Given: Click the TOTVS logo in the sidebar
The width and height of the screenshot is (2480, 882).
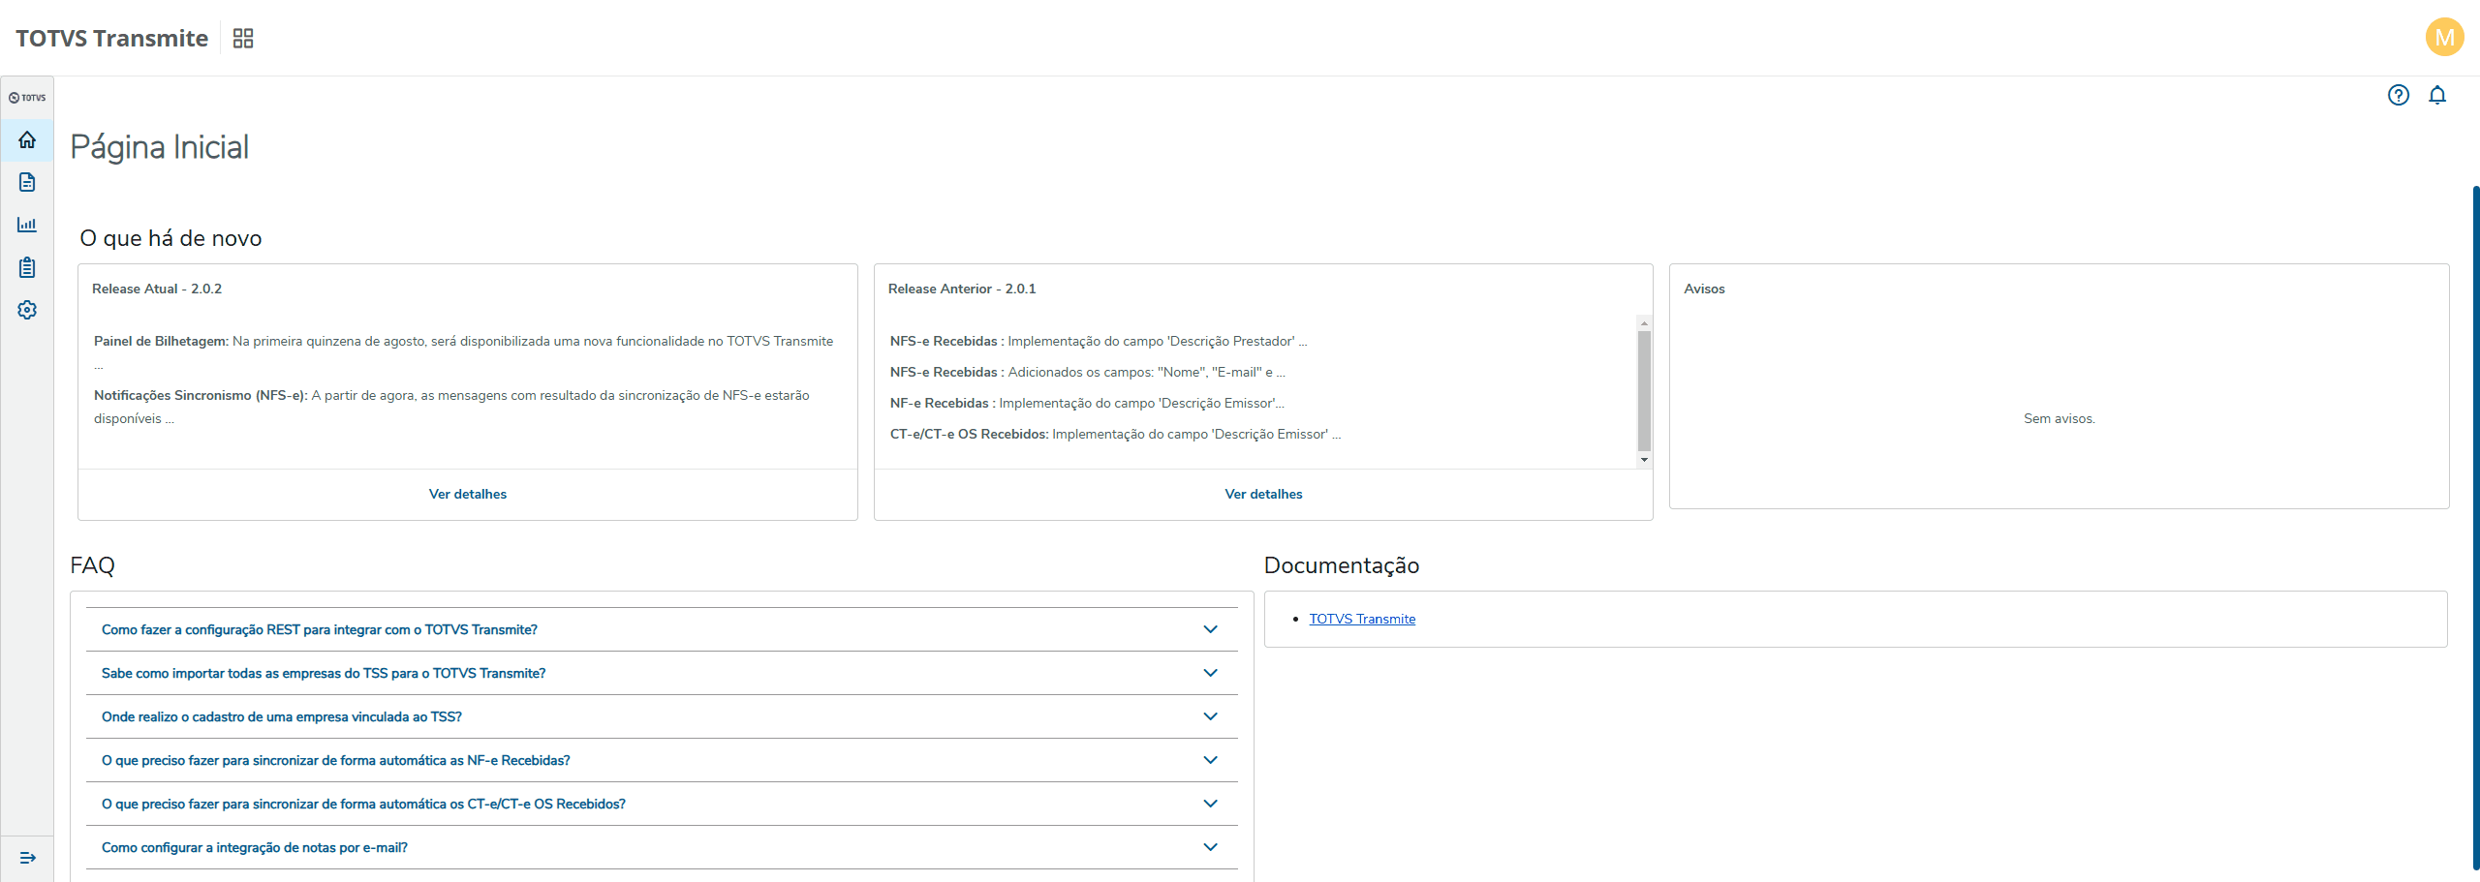Looking at the screenshot, I should point(27,98).
